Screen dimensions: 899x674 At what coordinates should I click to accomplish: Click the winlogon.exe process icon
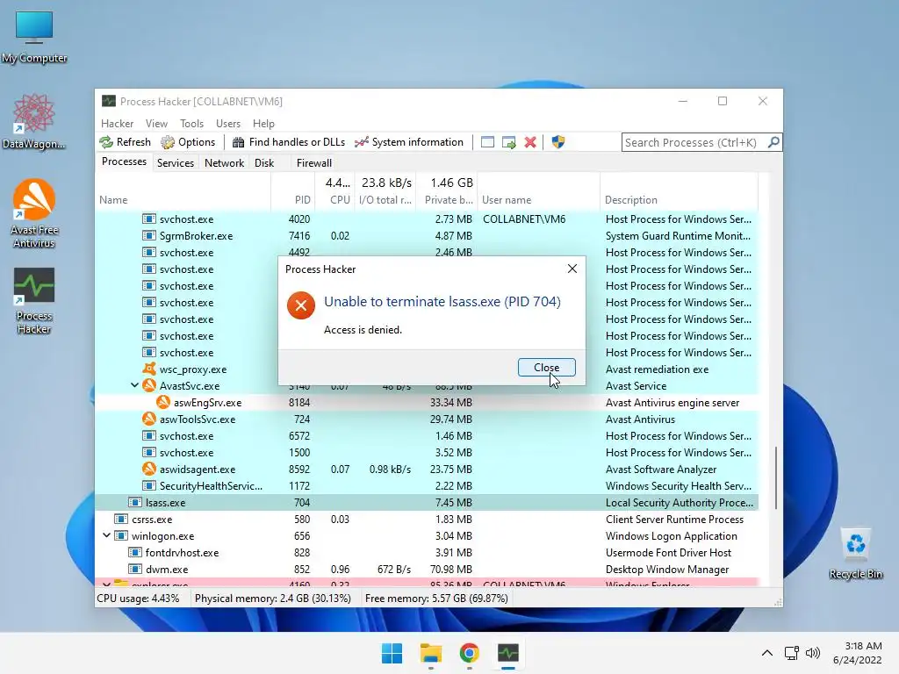point(121,536)
